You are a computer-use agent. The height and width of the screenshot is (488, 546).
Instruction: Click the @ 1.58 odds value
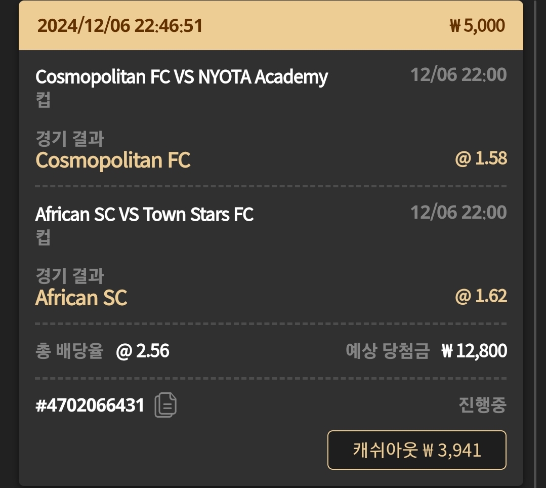[481, 158]
